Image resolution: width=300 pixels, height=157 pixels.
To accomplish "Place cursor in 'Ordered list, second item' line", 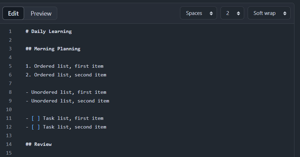I will pos(66,75).
